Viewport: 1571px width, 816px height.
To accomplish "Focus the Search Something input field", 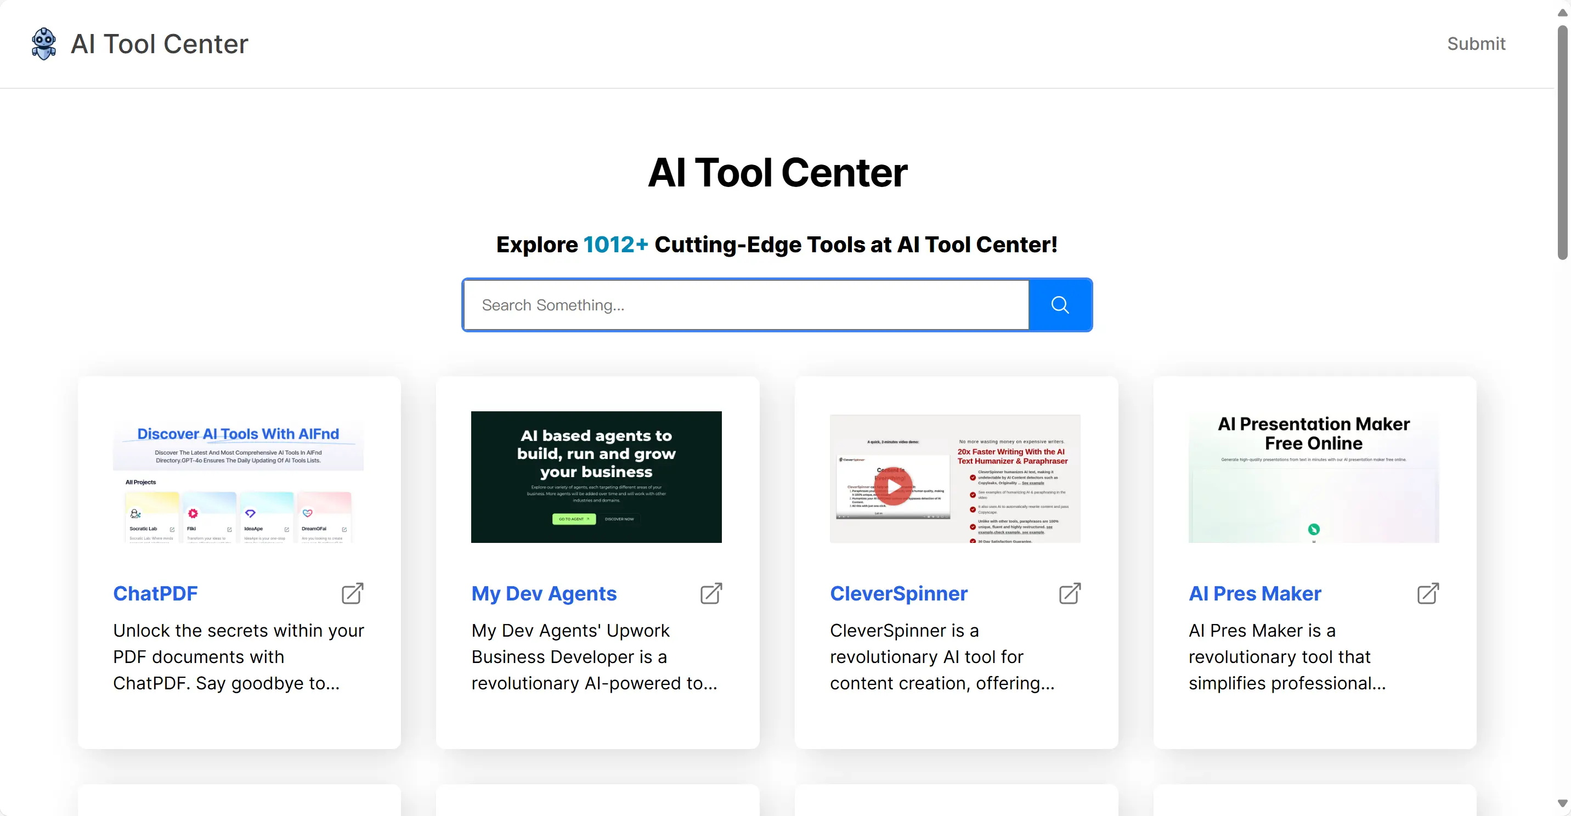I will [747, 305].
